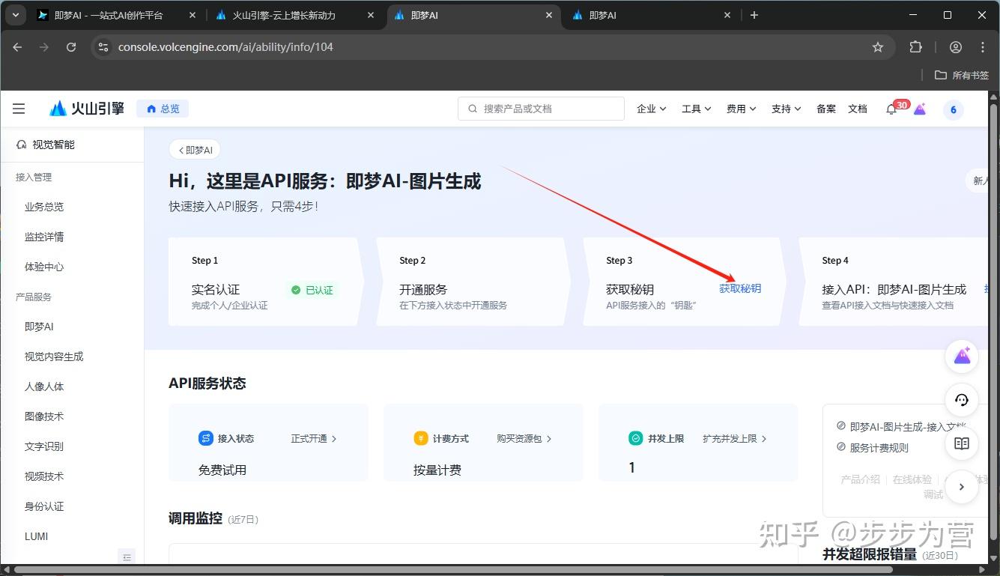Expand the 费用 dropdown menu
The width and height of the screenshot is (1000, 576).
click(742, 109)
